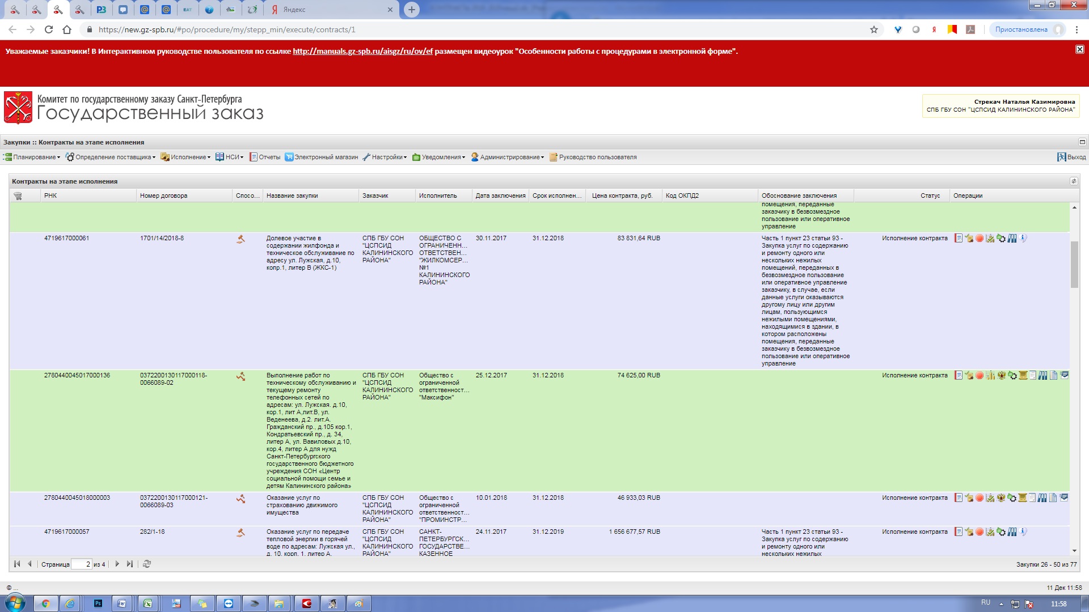Jump to the last page of contracts
This screenshot has width=1089, height=612.
(130, 564)
